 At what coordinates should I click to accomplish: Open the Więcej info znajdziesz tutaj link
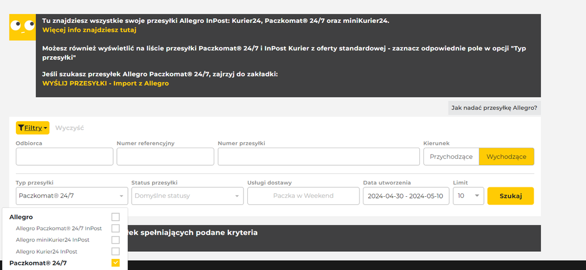(x=89, y=30)
